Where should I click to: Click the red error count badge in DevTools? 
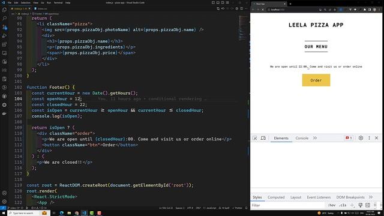[x=349, y=138]
